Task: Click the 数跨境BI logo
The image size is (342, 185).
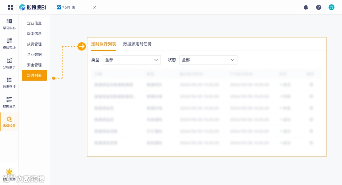Action: 33,7
